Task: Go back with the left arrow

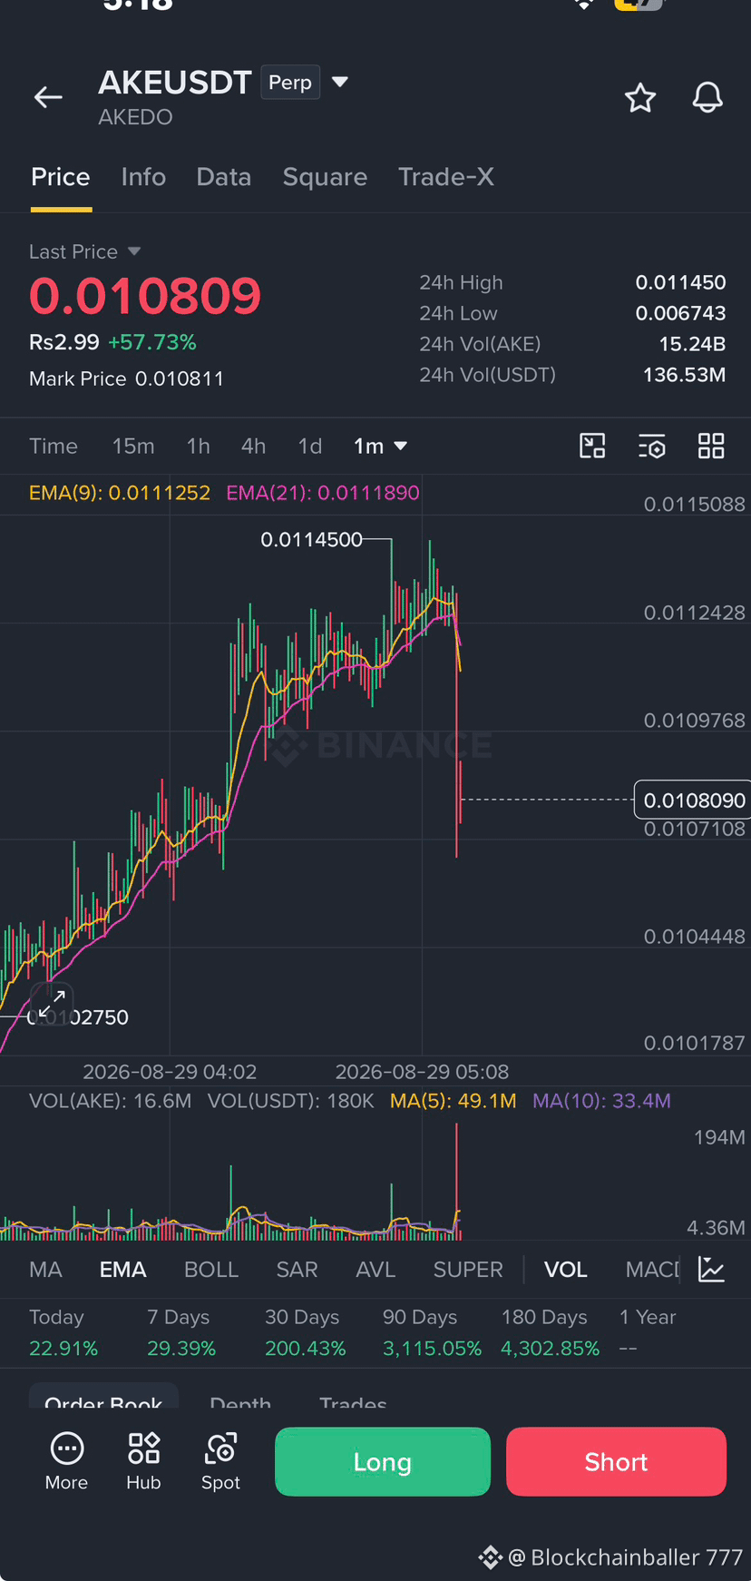Action: click(x=48, y=97)
